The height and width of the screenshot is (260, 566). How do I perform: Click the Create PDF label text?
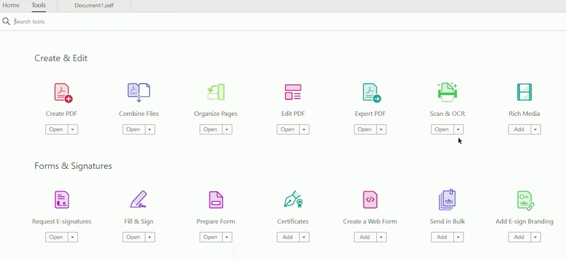point(62,114)
